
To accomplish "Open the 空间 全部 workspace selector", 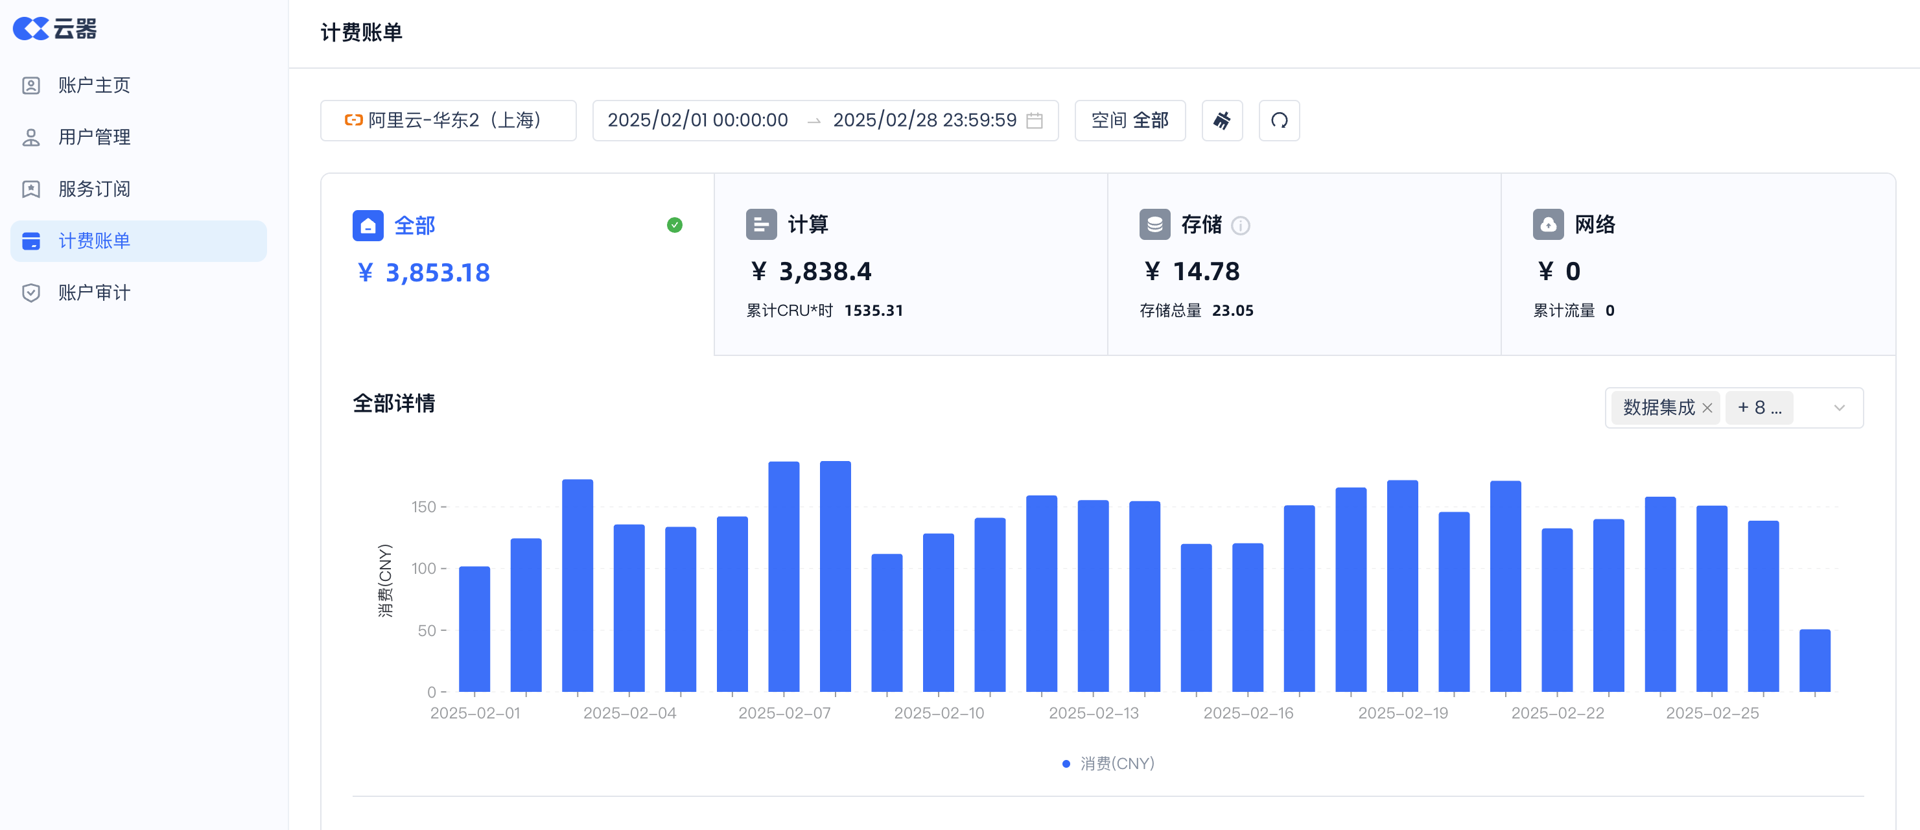I will pos(1129,121).
